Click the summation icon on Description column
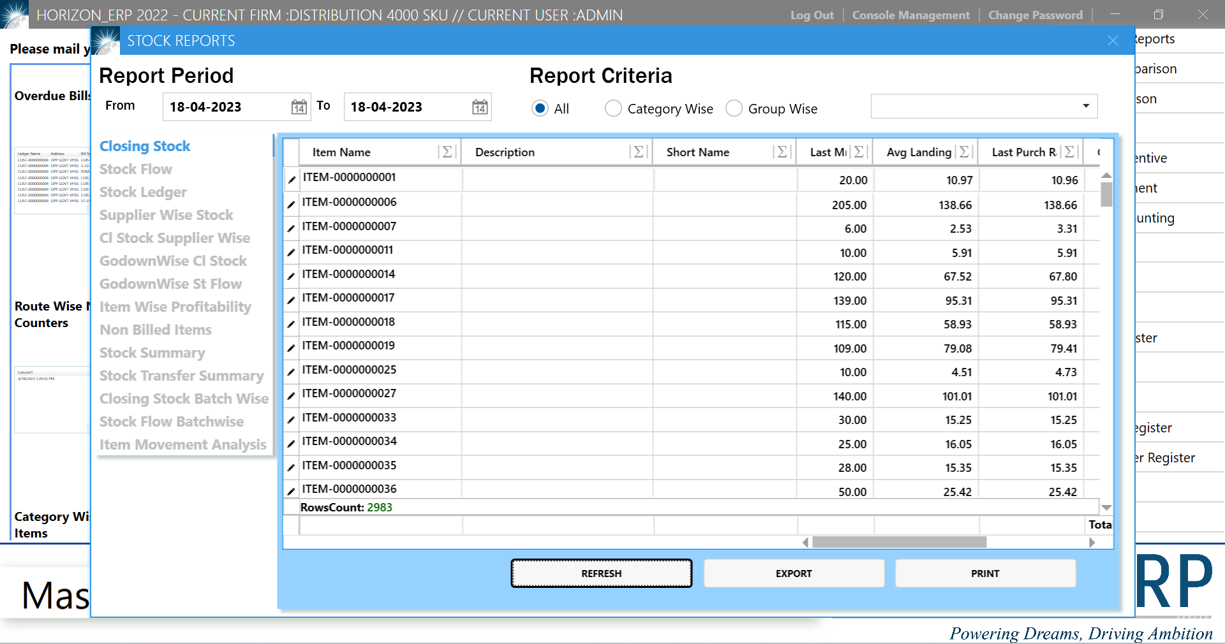 [637, 152]
